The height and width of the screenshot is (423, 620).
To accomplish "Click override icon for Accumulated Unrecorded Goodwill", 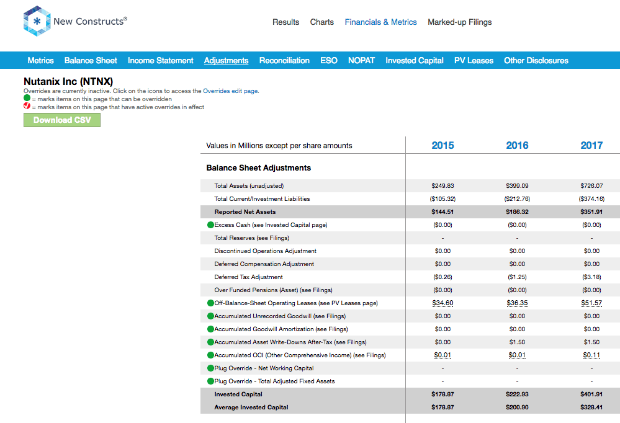I will [211, 316].
